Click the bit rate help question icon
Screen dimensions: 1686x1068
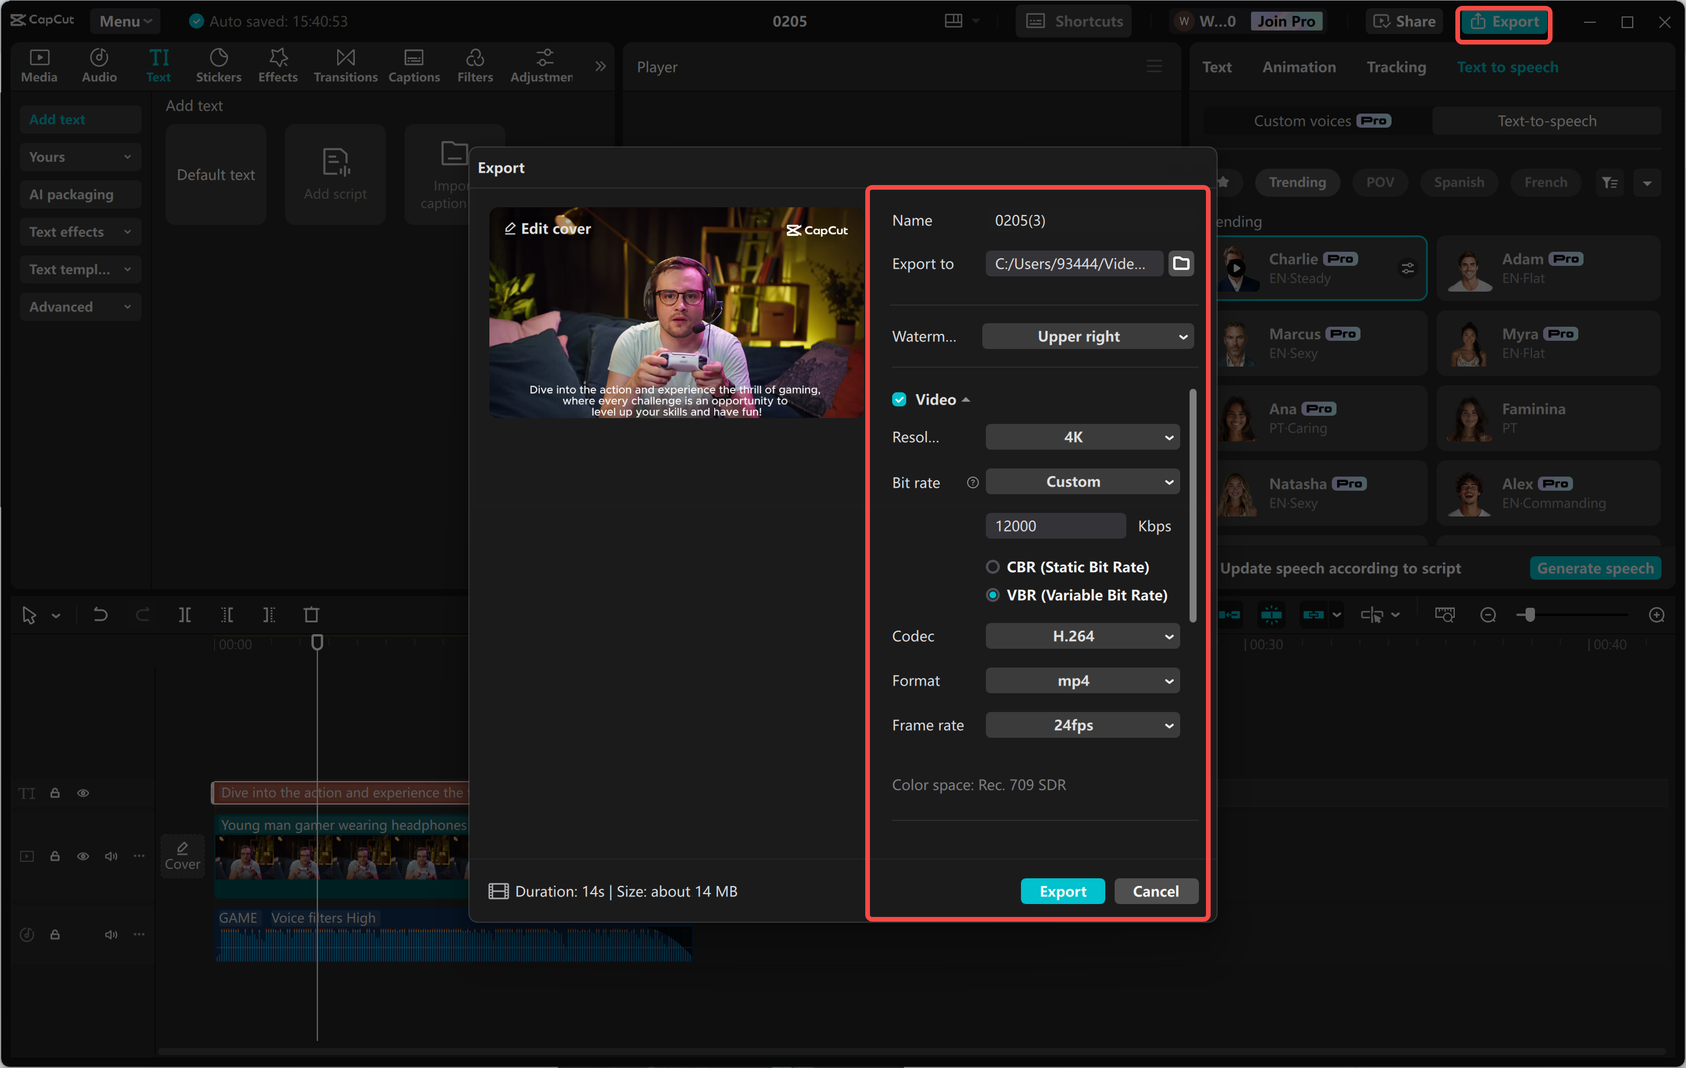pos(972,482)
